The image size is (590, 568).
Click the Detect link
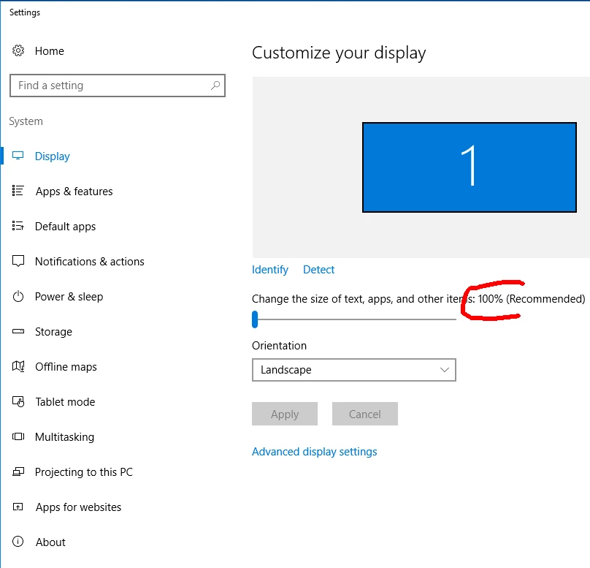coord(318,270)
